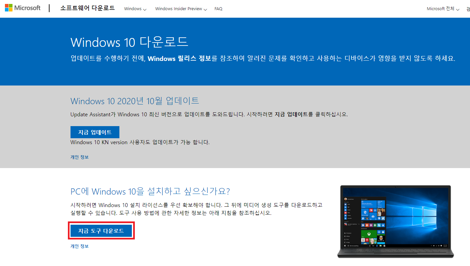Open 소프트웨어 다운로드 home link

(x=87, y=9)
